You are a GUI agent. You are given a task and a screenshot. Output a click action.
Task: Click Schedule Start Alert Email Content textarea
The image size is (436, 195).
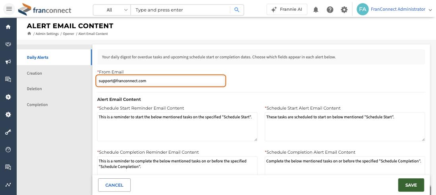345,127
